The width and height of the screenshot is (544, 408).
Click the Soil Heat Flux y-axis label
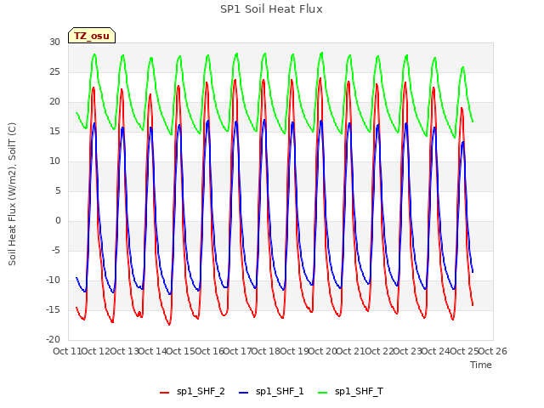[12, 195]
